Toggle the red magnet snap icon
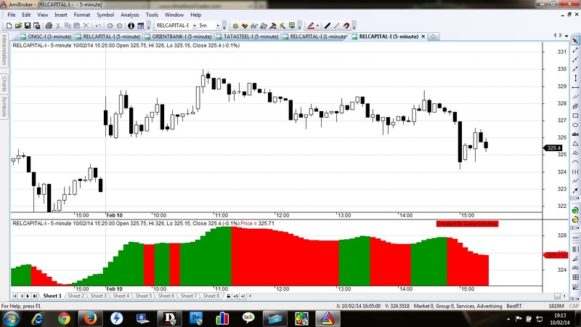 346,25
